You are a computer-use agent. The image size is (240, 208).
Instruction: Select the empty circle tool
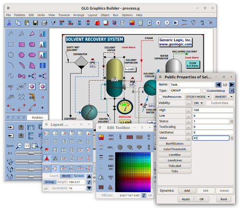tap(11, 55)
